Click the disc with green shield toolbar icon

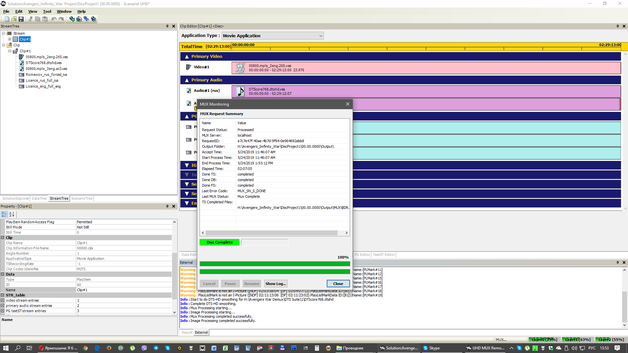(72, 19)
